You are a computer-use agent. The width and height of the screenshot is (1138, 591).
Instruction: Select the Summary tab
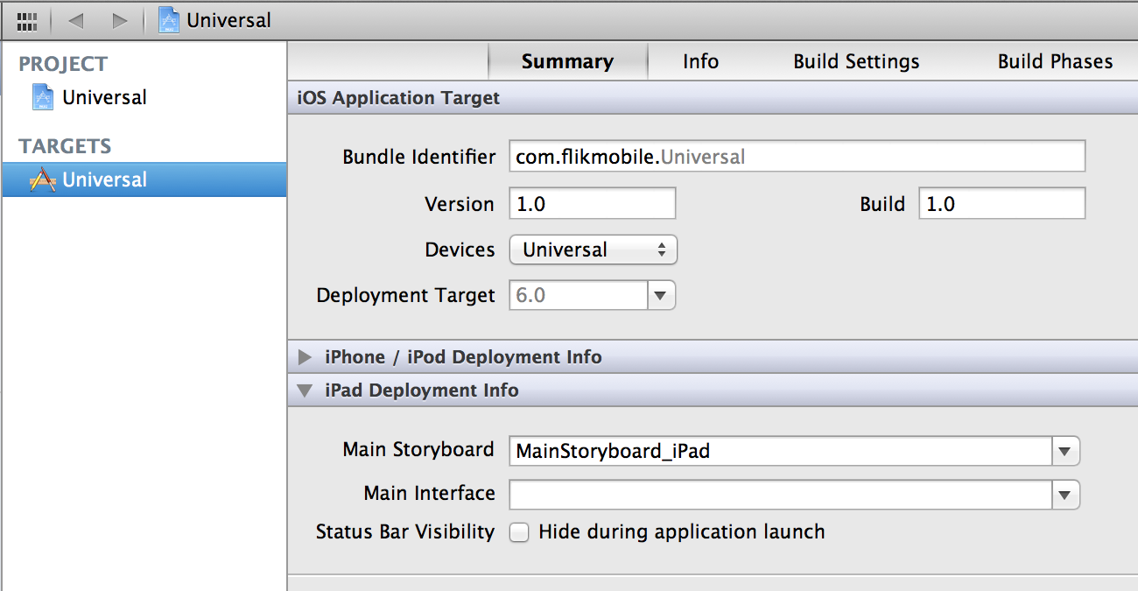567,62
